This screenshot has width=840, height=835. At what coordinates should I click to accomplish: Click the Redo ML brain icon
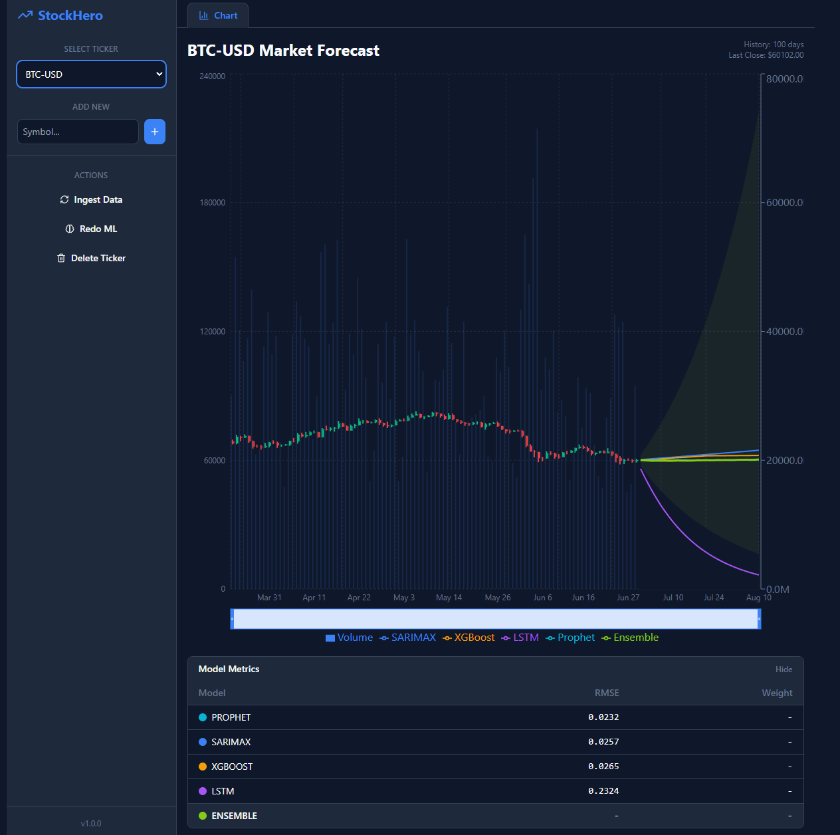click(70, 229)
